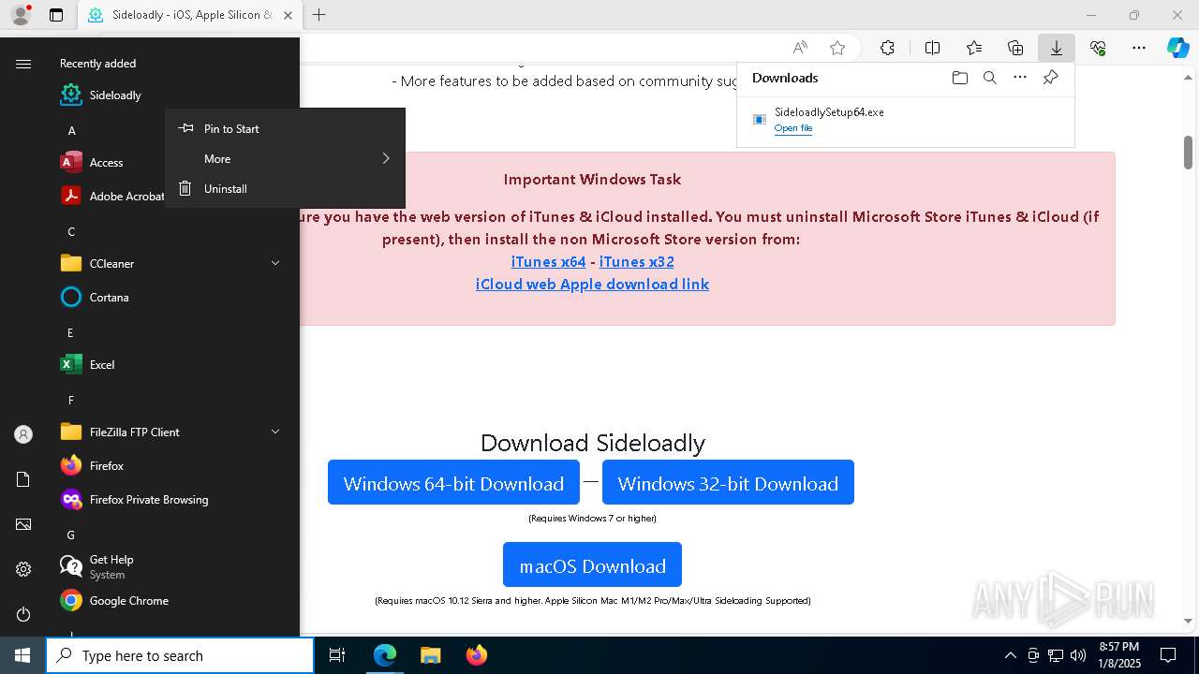Open Favorites list in toolbar
1199x674 pixels.
click(974, 48)
